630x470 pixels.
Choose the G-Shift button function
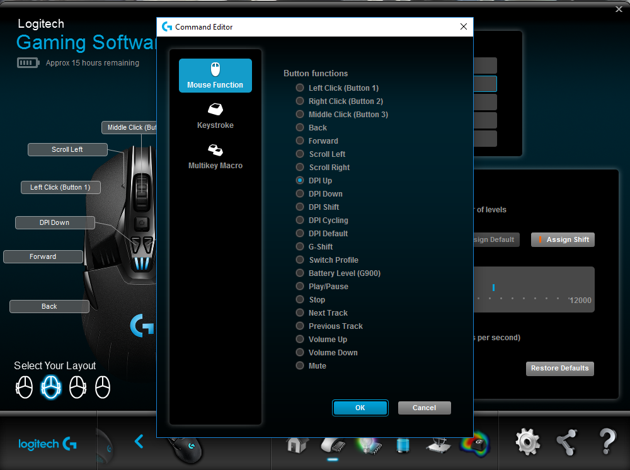coord(300,247)
